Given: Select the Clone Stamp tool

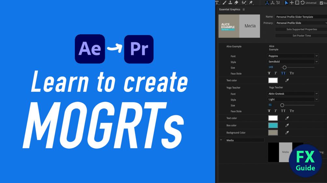Looking at the screenshot, I should click(230, 3).
